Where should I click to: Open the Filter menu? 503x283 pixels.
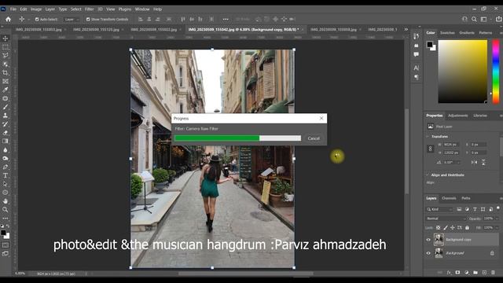pos(89,9)
